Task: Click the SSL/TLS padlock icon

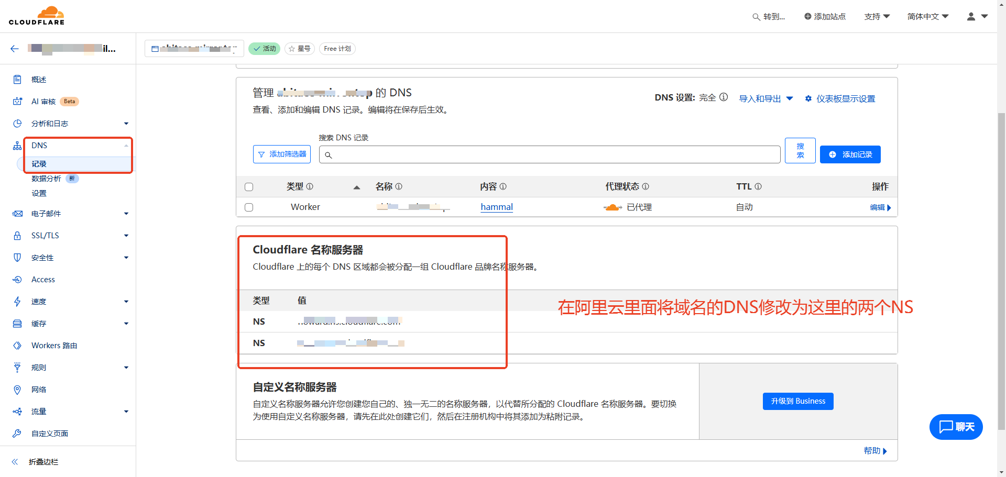Action: click(17, 236)
